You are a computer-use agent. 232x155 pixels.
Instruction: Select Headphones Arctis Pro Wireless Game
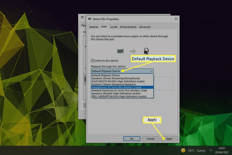[122, 87]
